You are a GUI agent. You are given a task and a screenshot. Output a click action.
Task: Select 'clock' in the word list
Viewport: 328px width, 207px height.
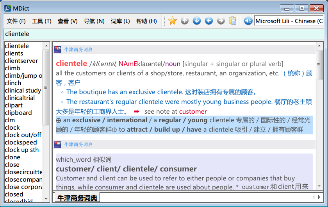click(x=12, y=128)
